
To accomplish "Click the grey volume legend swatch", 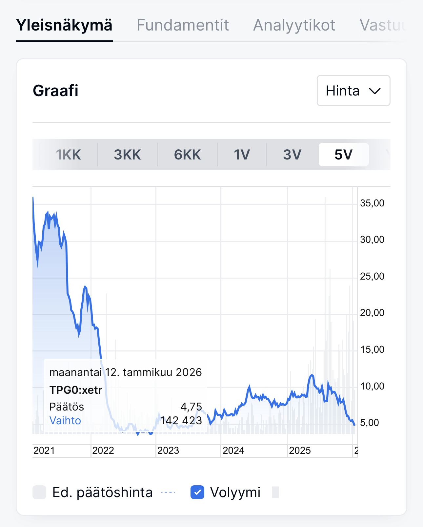I will (275, 492).
